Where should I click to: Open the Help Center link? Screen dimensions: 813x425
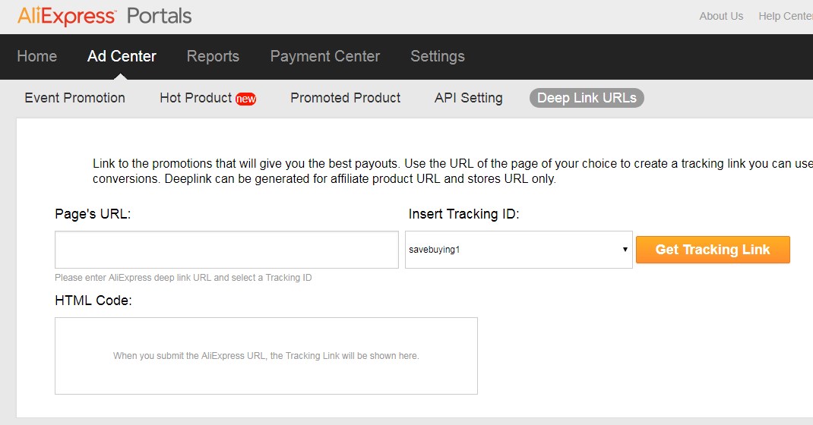(x=785, y=16)
